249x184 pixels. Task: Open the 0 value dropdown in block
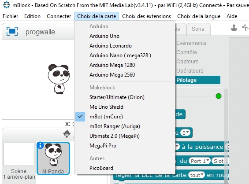[x=185, y=132]
